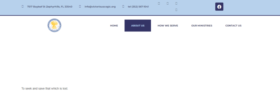Click the info@victoriouscogic.org email link
280x110 pixels.
(x=100, y=7)
